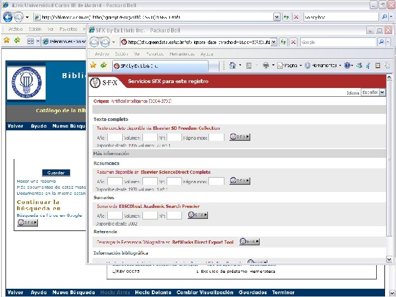The width and height of the screenshot is (396, 297).
Task: Go to home page icon in SFX toolbar
Action: tap(232, 65)
